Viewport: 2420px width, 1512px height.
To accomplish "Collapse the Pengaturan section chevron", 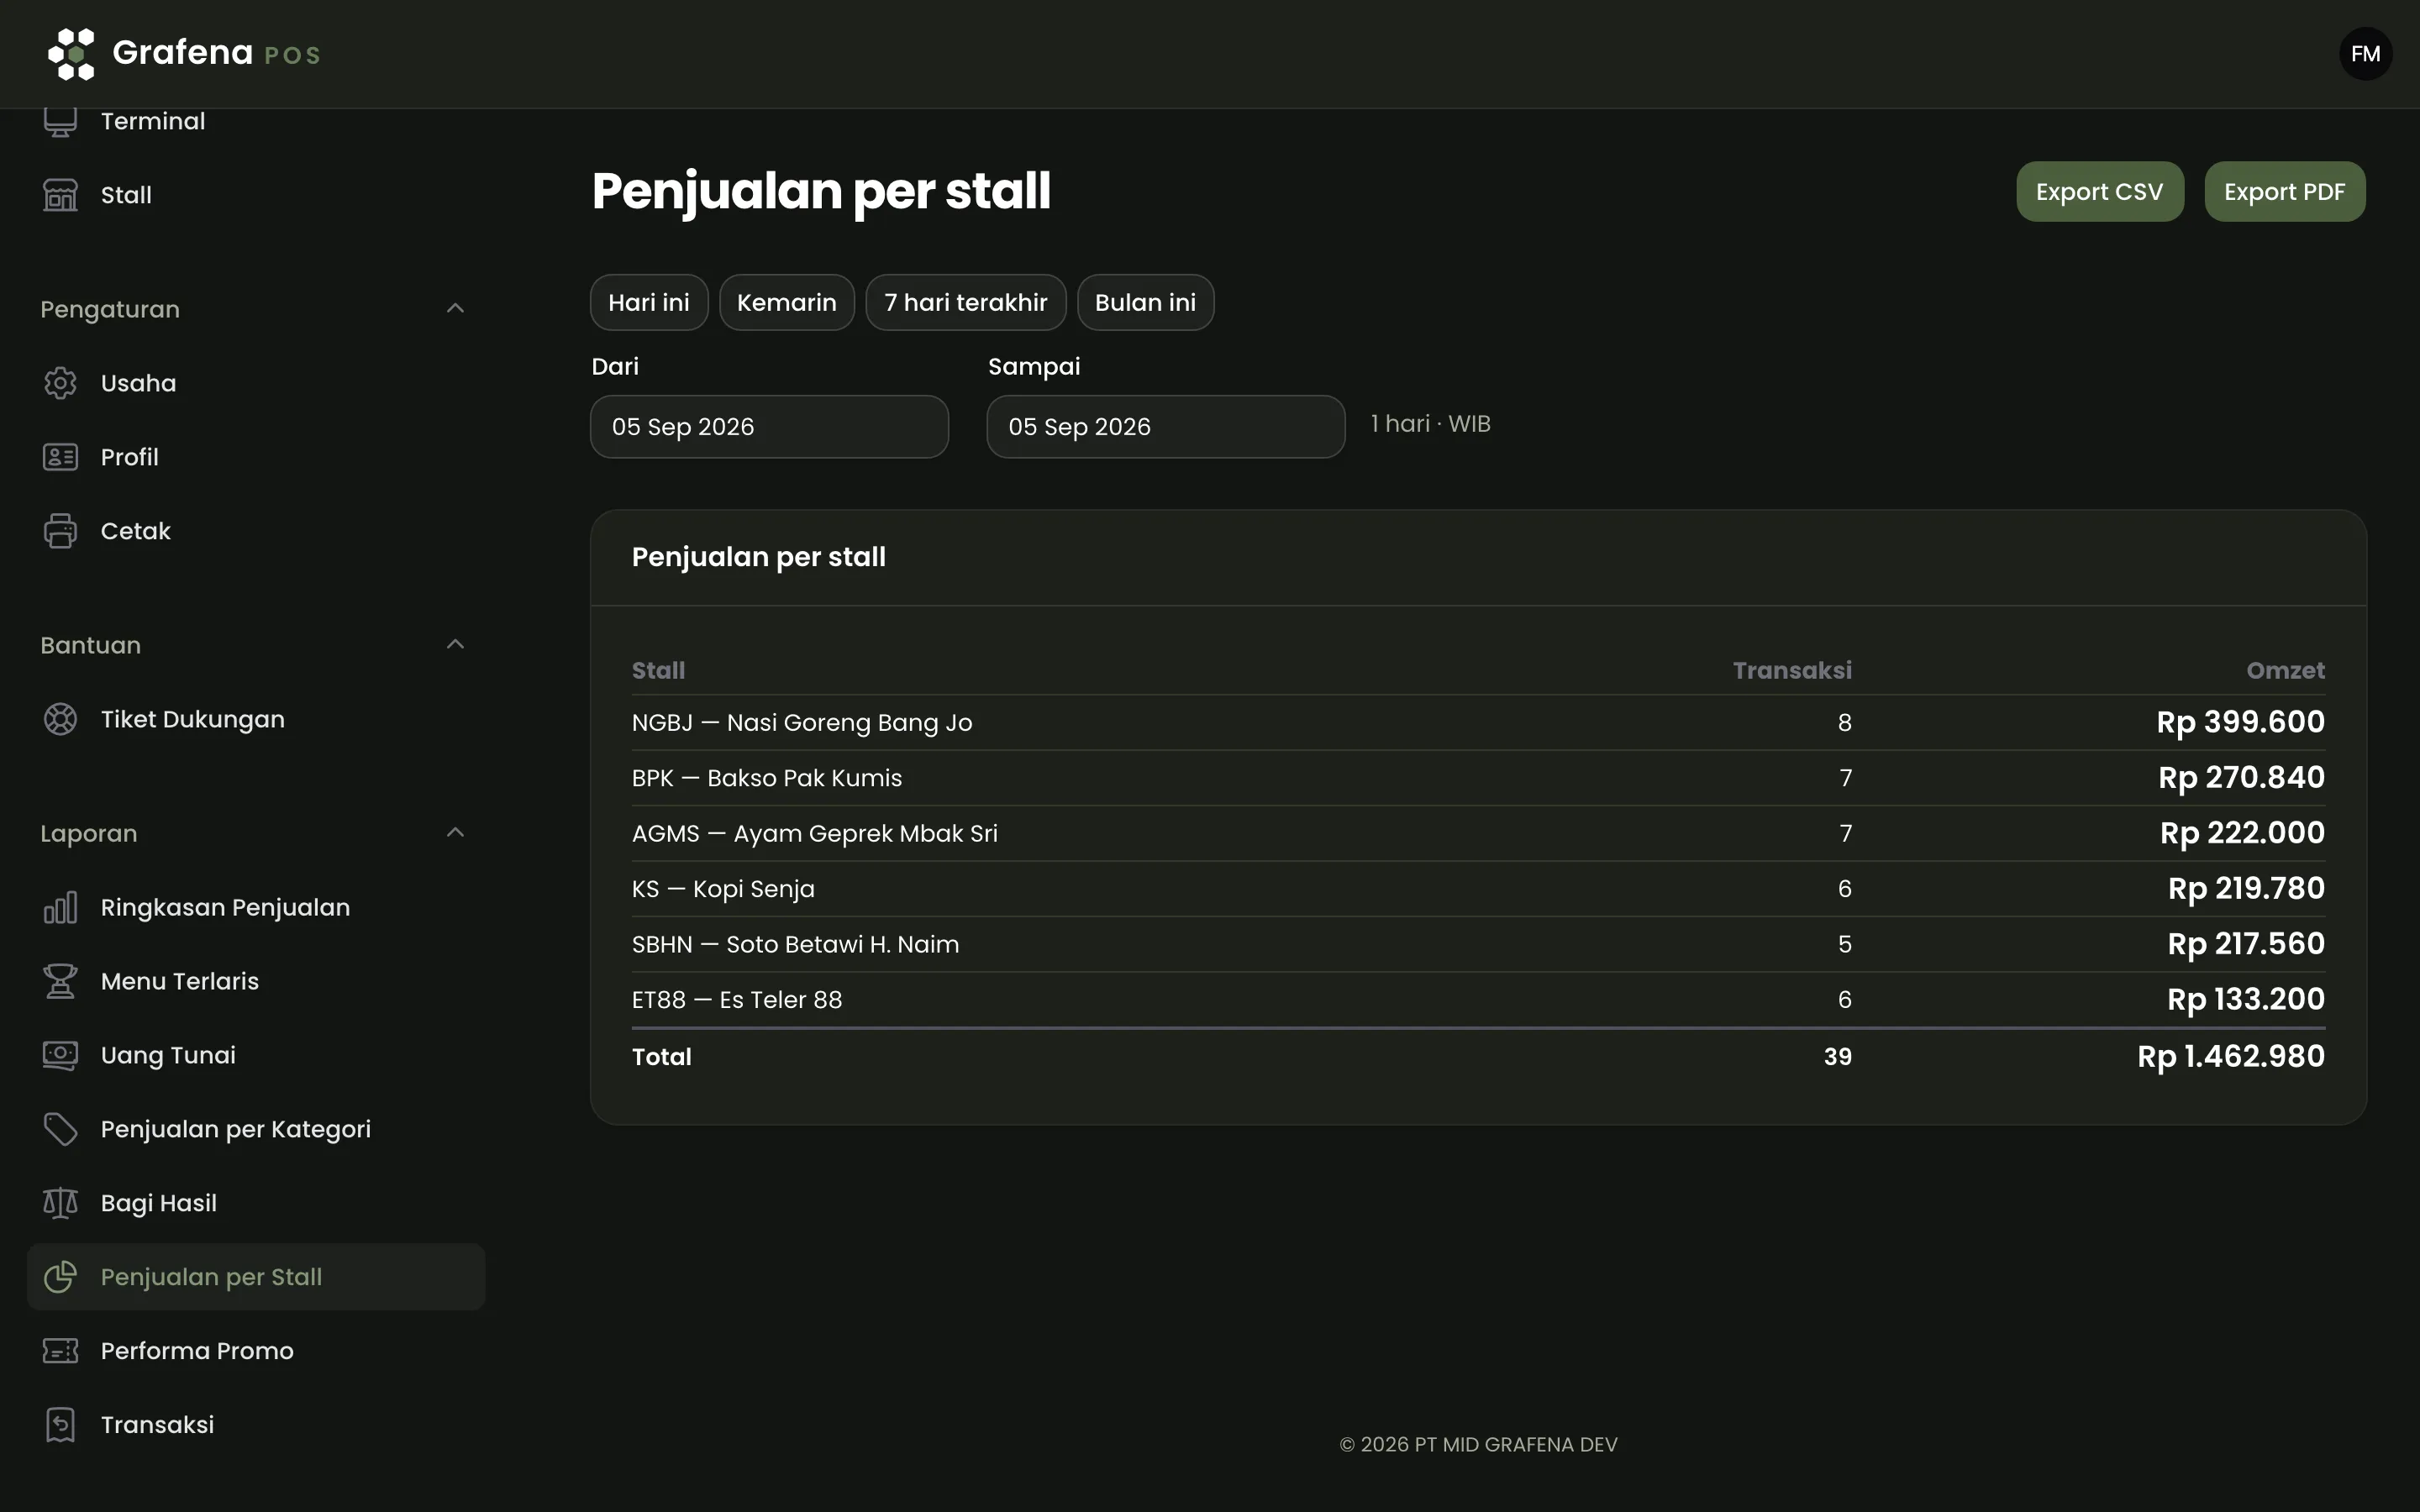I will click(455, 308).
